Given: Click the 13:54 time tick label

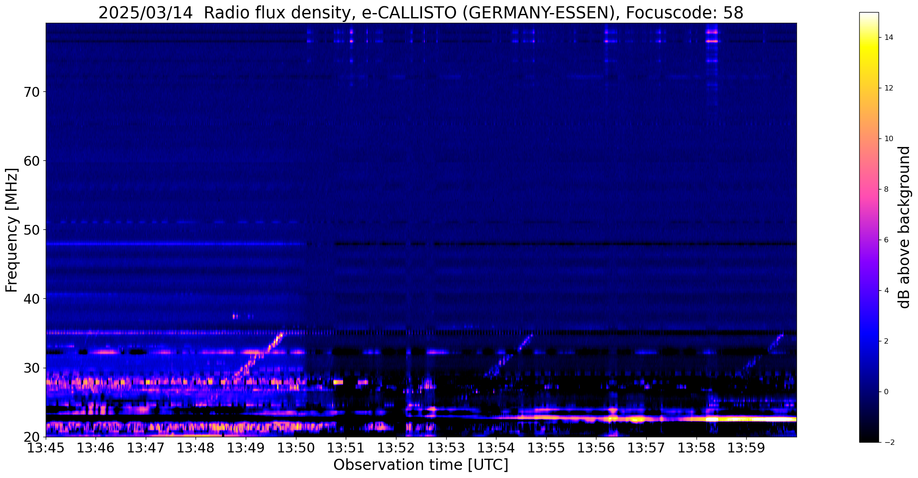Looking at the screenshot, I should pyautogui.click(x=496, y=448).
